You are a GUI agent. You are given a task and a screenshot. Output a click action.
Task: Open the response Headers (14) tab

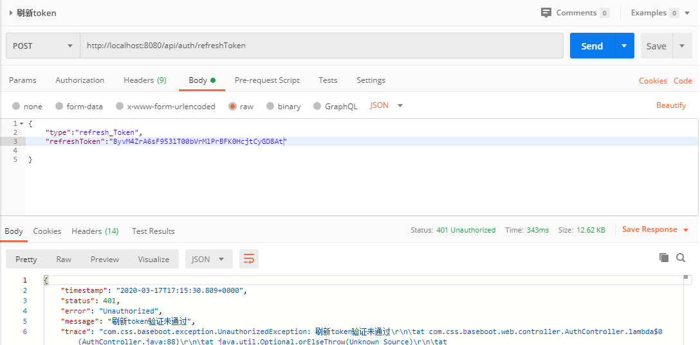(x=95, y=231)
